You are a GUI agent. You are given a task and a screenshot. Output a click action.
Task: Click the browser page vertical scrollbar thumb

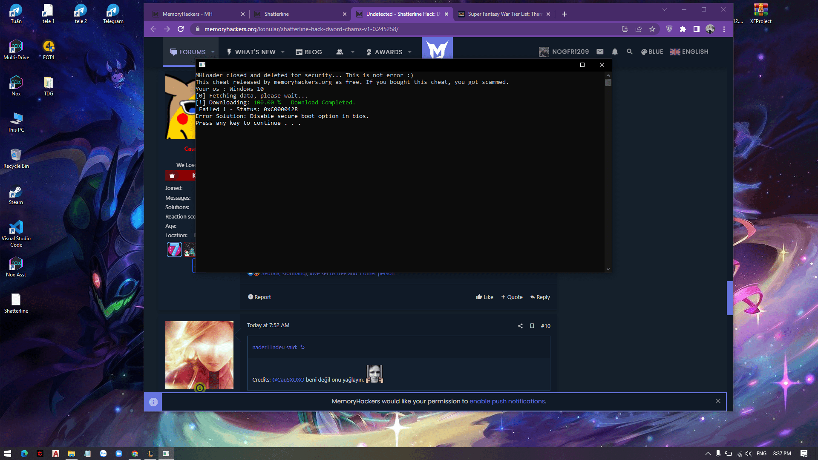pos(730,298)
